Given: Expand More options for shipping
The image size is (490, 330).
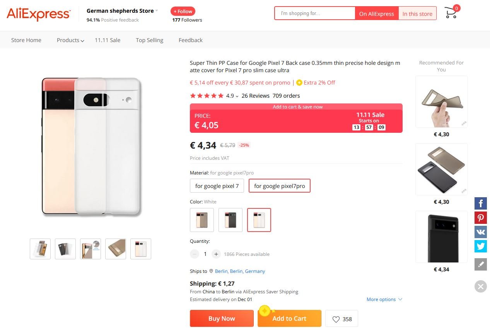Looking at the screenshot, I should [384, 299].
